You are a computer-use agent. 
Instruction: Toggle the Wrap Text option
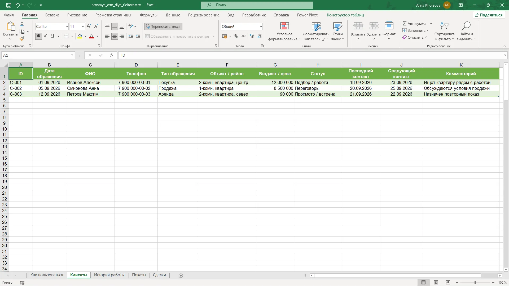(x=163, y=26)
